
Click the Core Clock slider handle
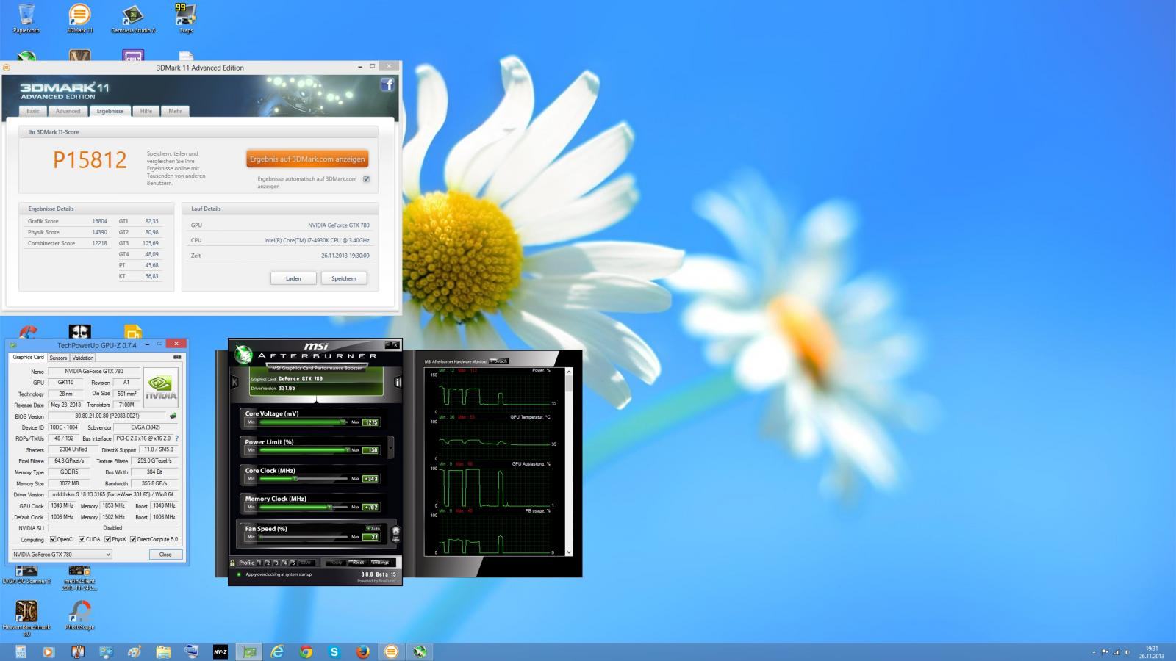(x=295, y=478)
